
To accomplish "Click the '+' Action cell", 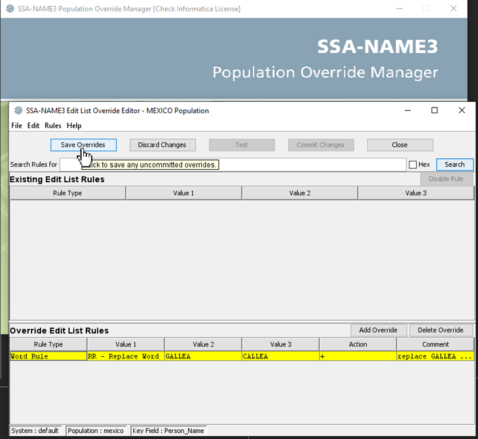I will point(358,356).
